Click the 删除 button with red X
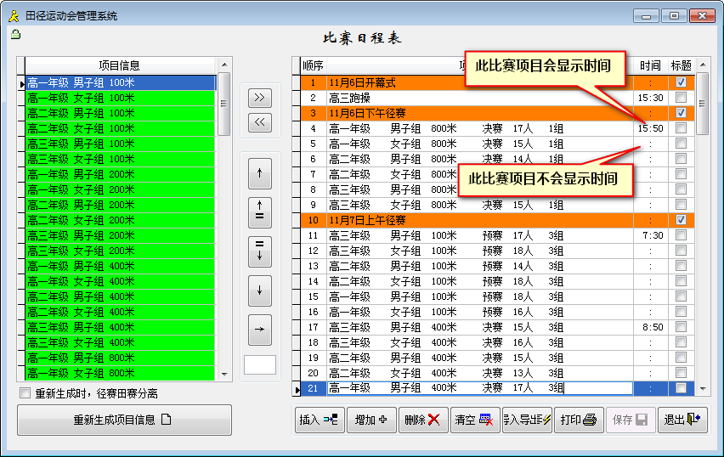The image size is (724, 457). [422, 420]
